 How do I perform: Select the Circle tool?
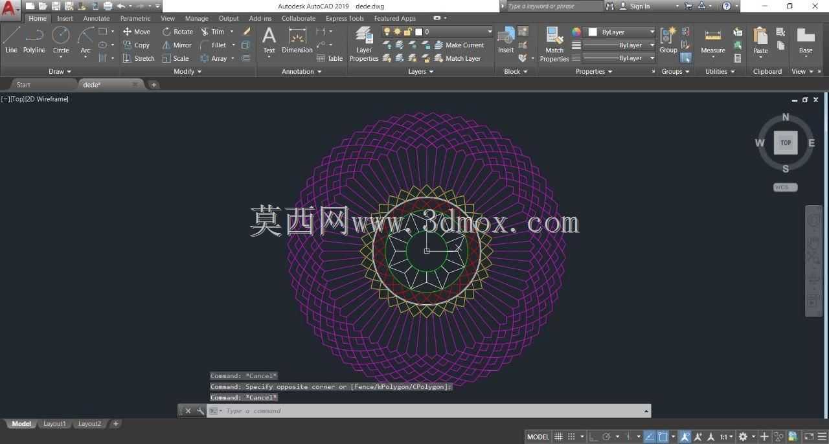click(61, 40)
